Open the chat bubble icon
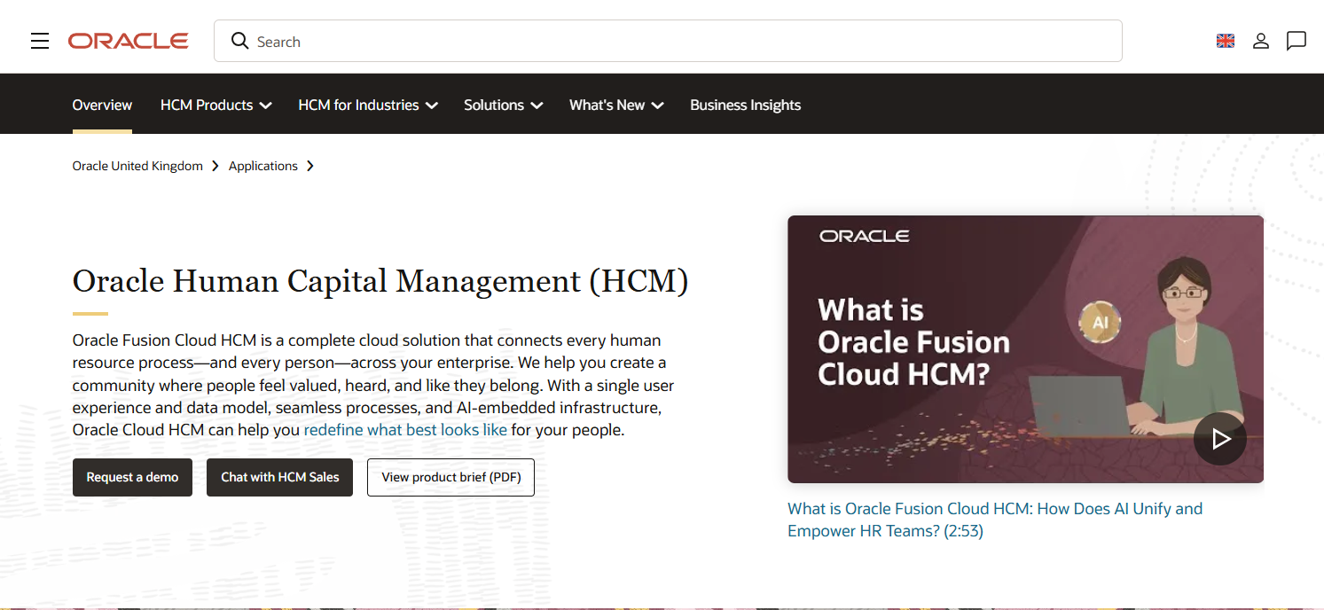The image size is (1324, 610). (x=1297, y=41)
